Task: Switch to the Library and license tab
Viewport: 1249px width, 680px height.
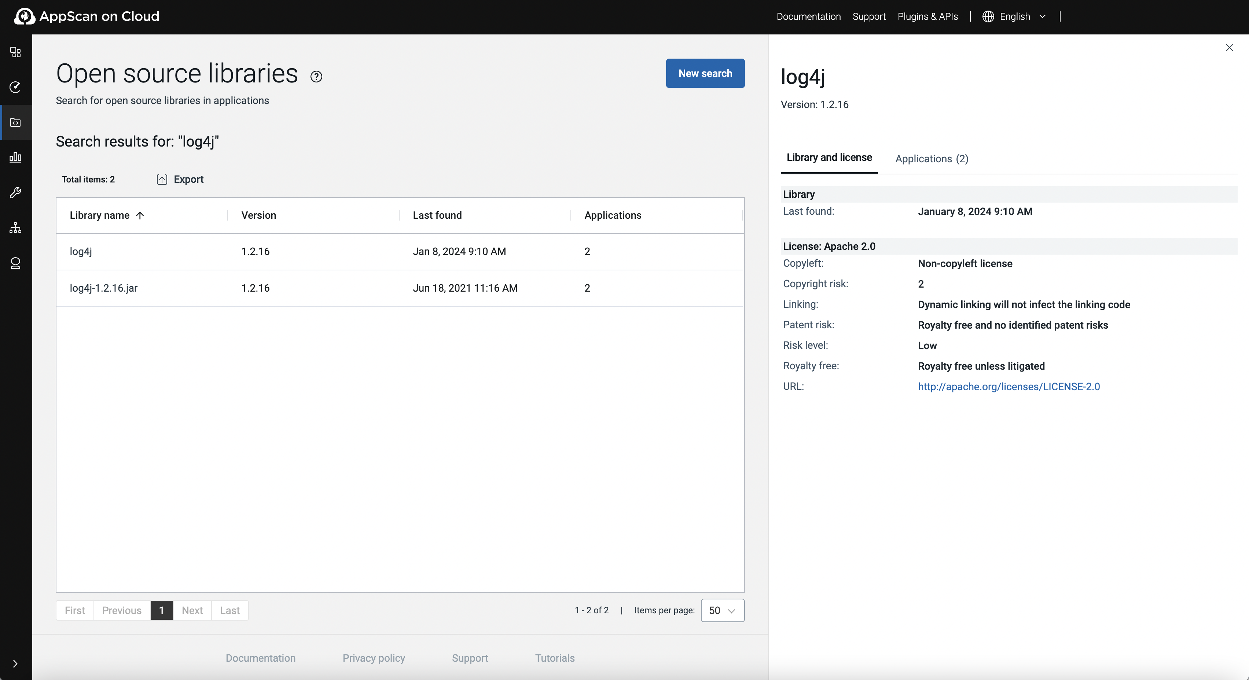Action: pos(829,158)
